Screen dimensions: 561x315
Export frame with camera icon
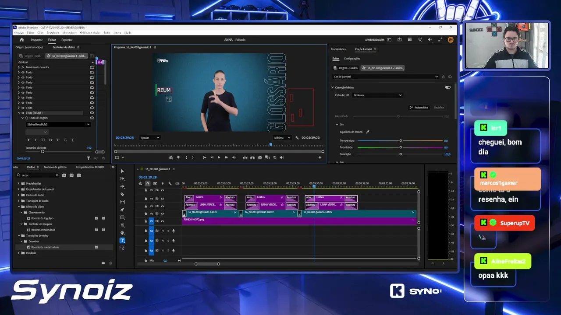260,157
